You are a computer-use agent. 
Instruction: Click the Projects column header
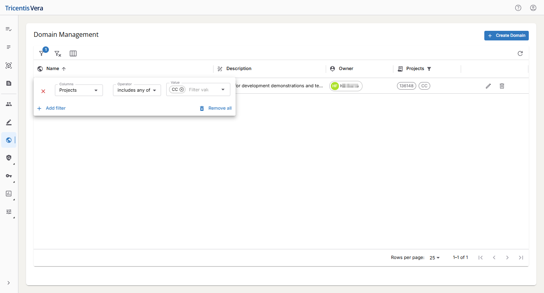(x=415, y=69)
